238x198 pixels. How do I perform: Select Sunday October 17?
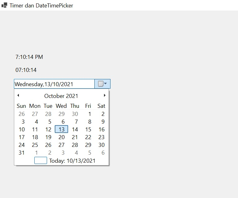tap(22, 137)
